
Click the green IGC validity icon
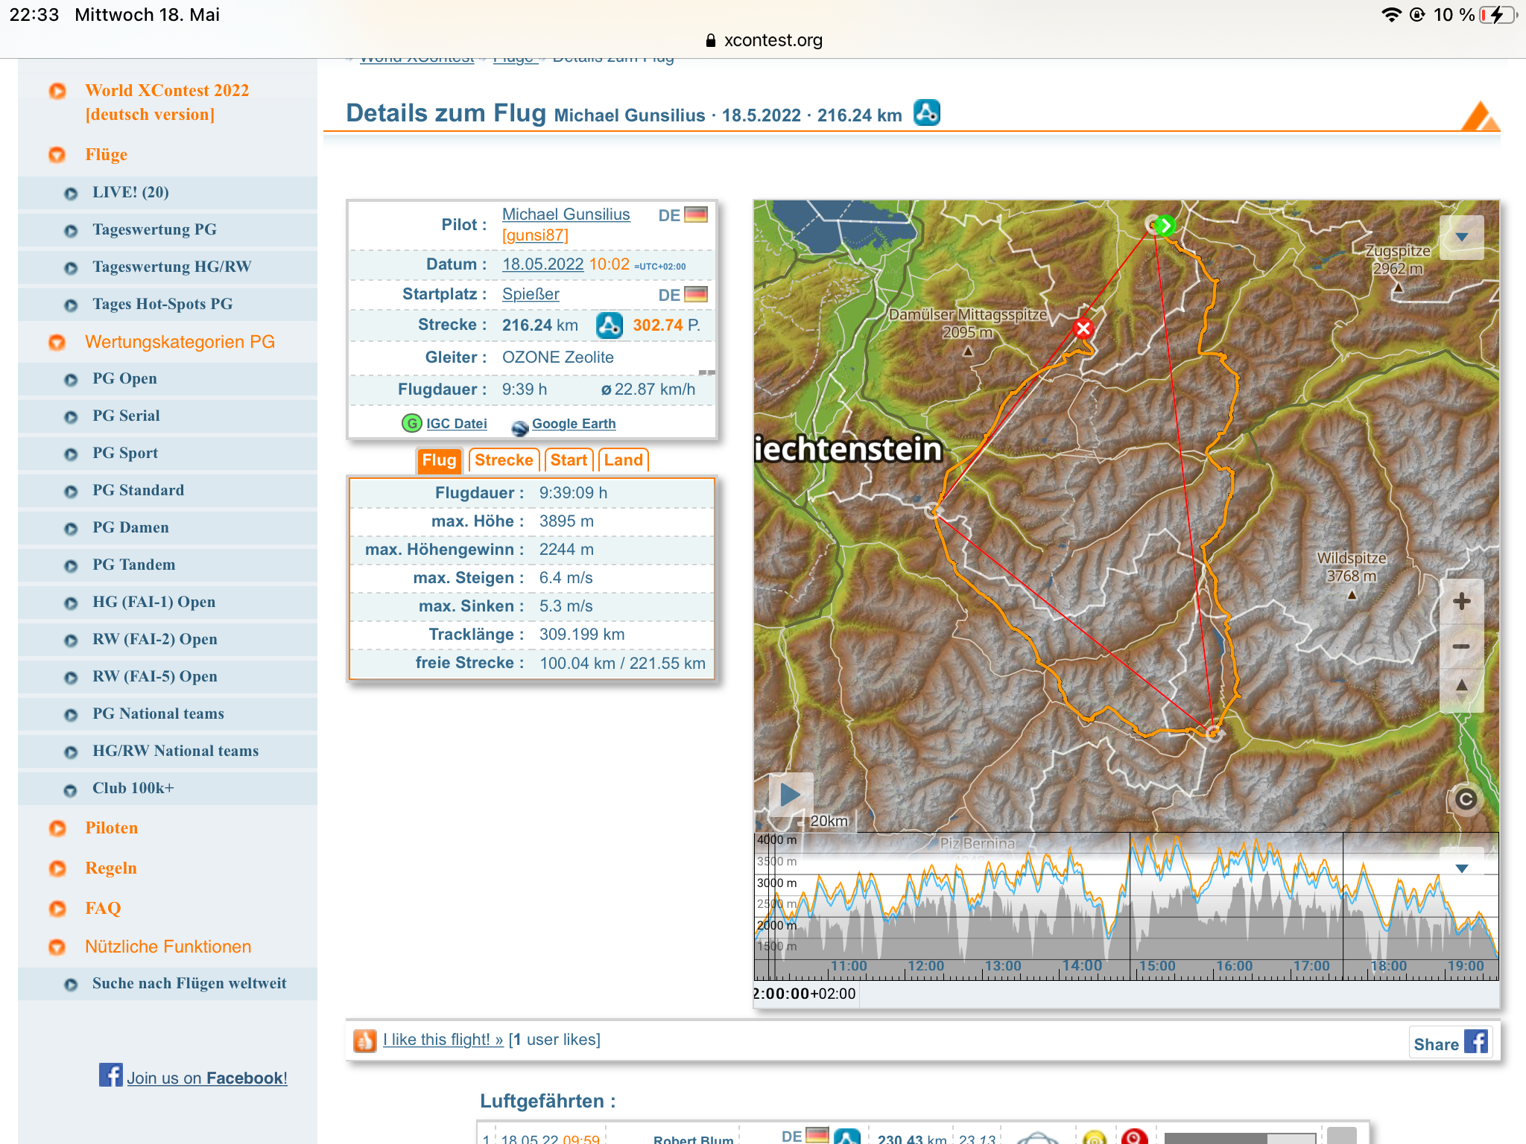click(x=411, y=423)
